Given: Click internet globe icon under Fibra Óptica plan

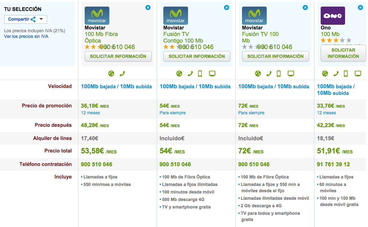Looking at the screenshot, I should click(111, 74).
